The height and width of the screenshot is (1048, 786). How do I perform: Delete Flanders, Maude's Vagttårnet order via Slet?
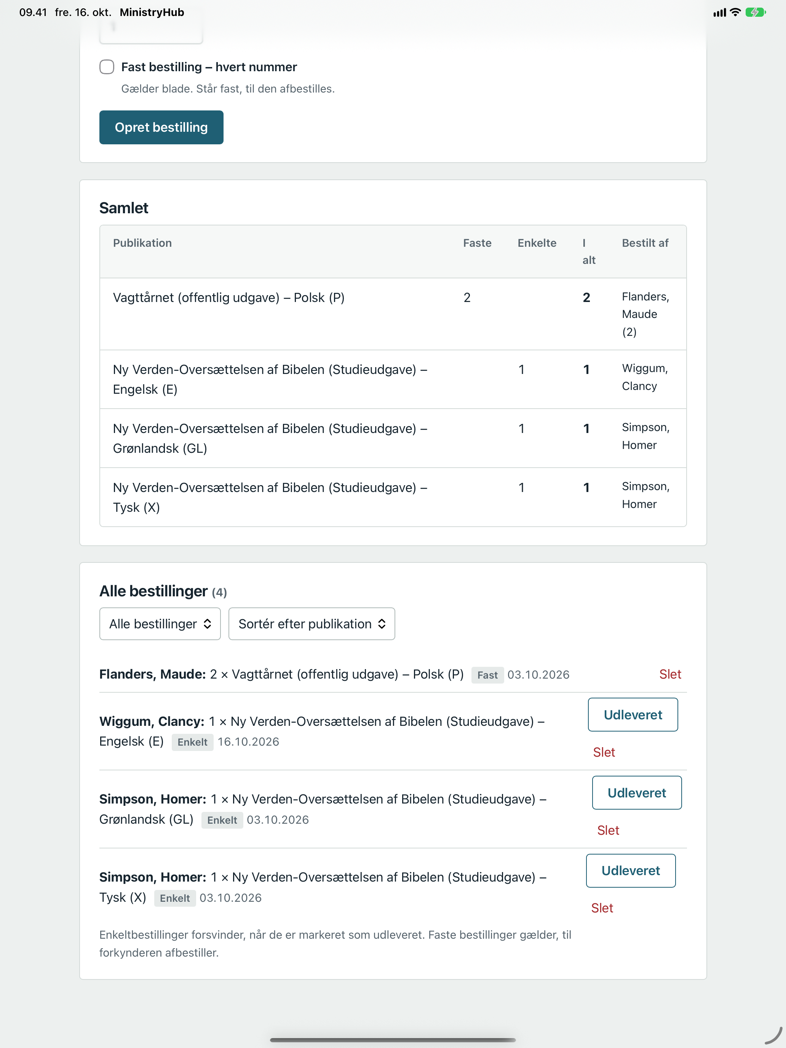[x=670, y=674]
